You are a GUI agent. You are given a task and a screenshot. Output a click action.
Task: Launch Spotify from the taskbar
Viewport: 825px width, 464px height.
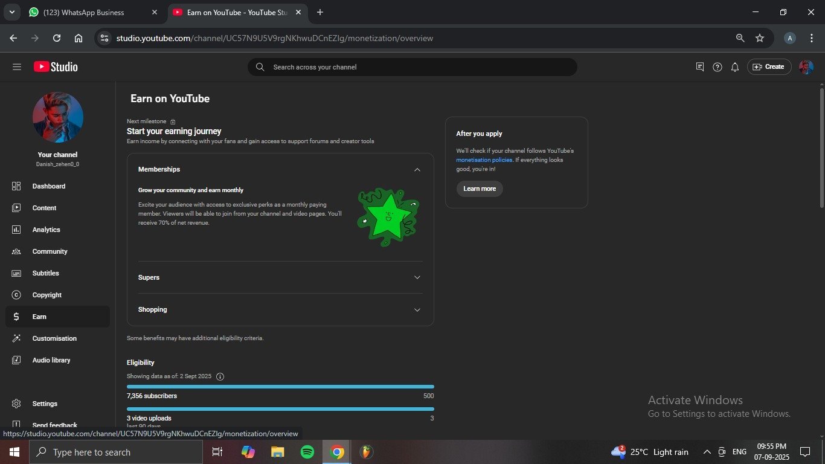point(307,452)
